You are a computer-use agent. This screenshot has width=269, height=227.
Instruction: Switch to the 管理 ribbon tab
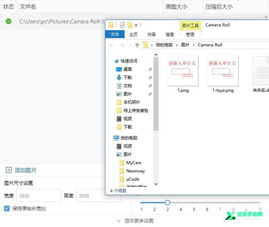[190, 35]
